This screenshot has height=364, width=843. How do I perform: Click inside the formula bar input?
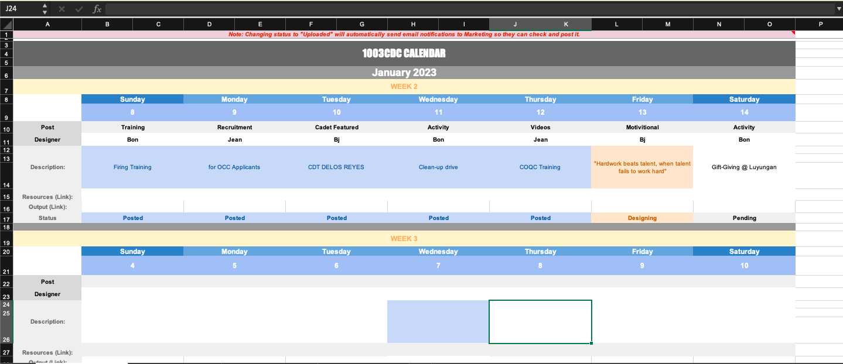click(469, 9)
